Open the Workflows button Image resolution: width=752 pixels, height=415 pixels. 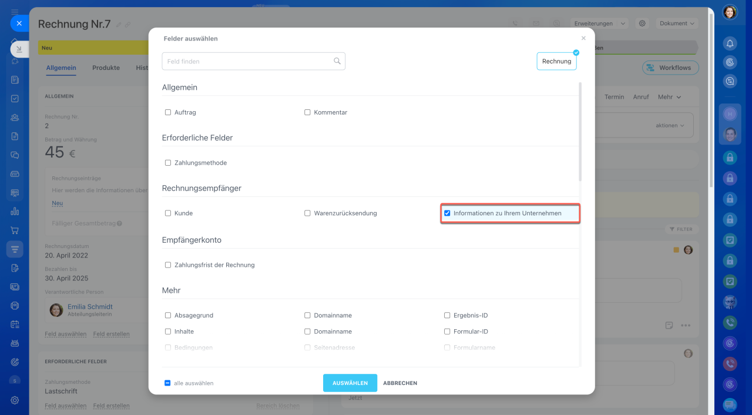[670, 68]
